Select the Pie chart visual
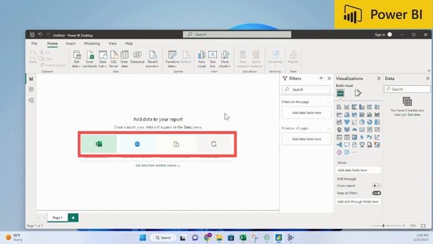Image resolution: width=433 pixels, height=244 pixels. 362,122
